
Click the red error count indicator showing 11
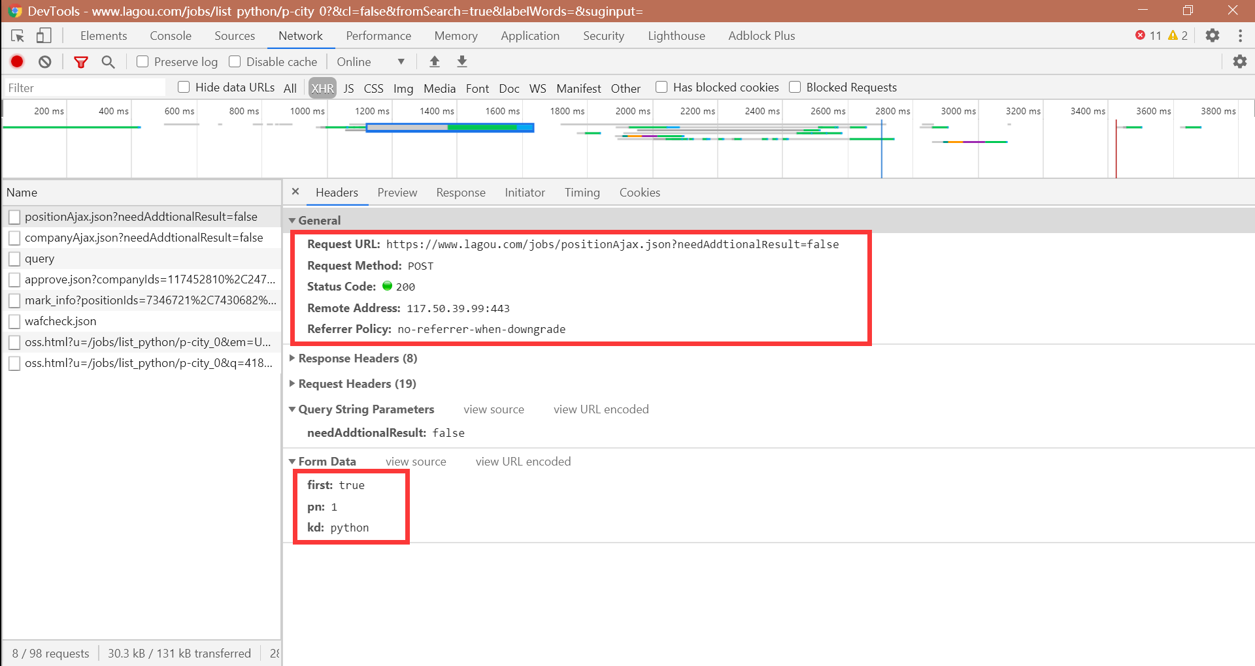(x=1148, y=35)
